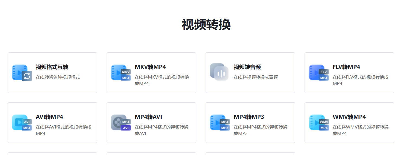Viewport: 400px width, 155px height.
Task: Click the AVI转MP4 card icon
Action: [22, 123]
